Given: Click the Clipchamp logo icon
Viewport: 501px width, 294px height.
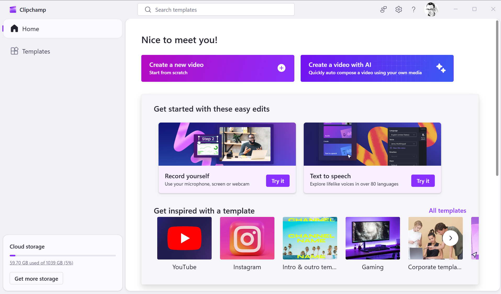Looking at the screenshot, I should point(13,10).
